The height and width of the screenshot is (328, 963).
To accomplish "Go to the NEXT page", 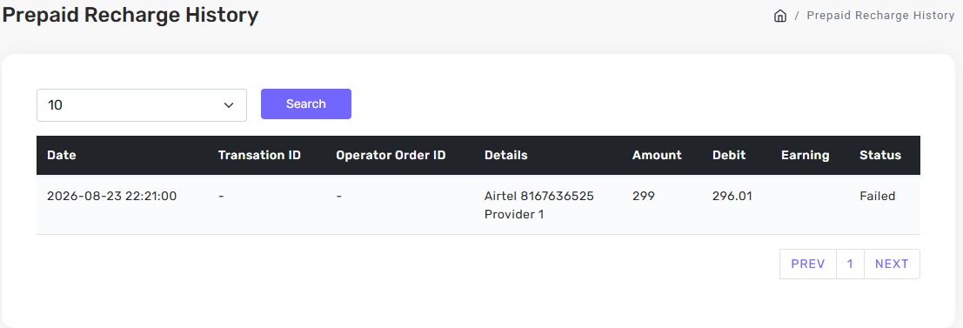I will point(892,264).
